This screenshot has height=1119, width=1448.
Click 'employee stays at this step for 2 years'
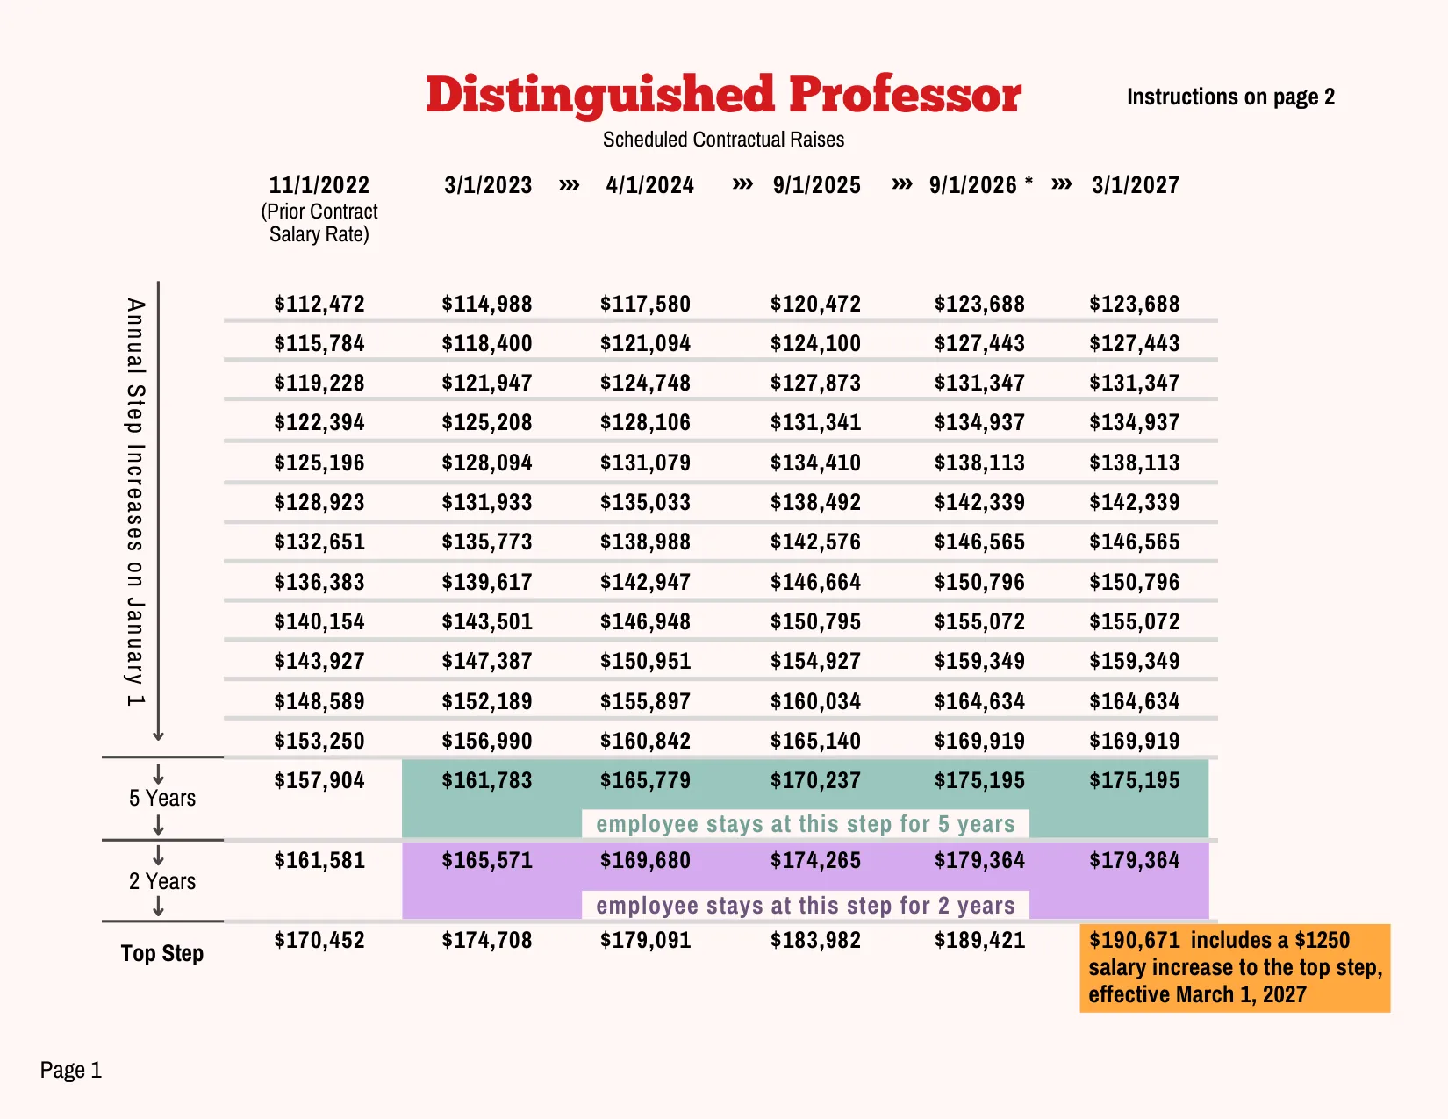coord(806,906)
